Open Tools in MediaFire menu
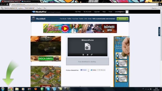162x91 pixels. (x=110, y=12)
